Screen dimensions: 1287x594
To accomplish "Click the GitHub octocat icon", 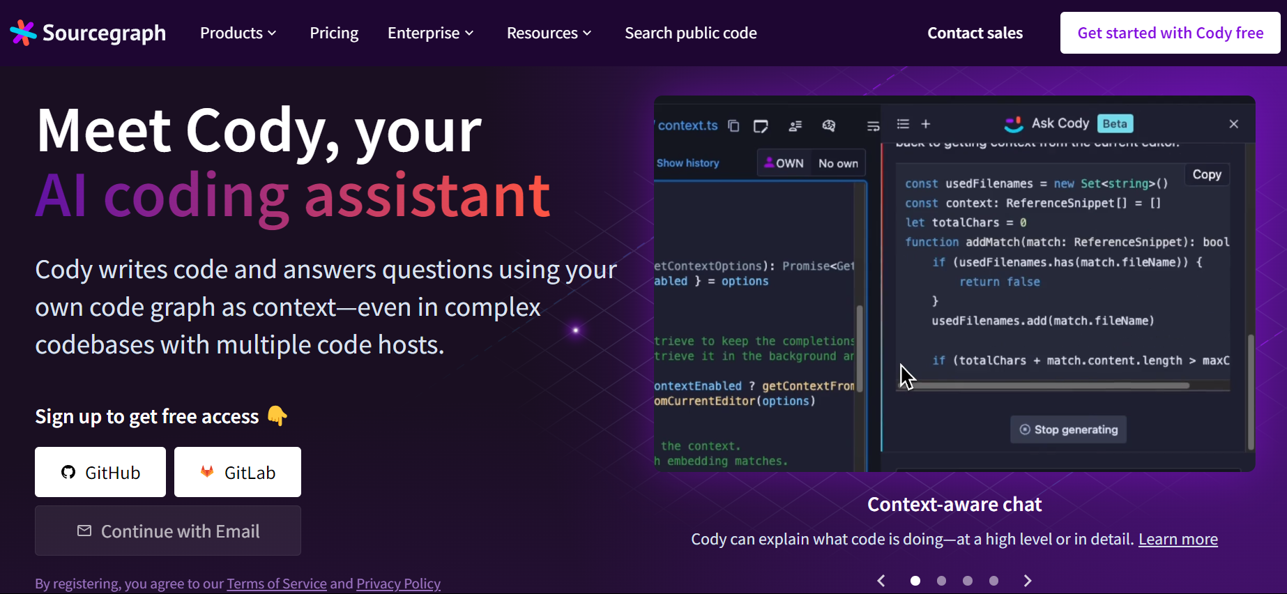I will (68, 472).
